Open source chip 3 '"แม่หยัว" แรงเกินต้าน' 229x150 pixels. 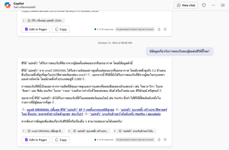(134, 131)
